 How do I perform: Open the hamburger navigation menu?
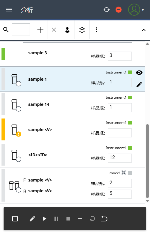pyautogui.click(x=9, y=10)
